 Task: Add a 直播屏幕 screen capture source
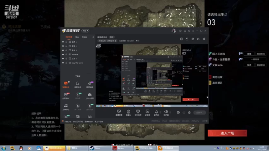119,113
